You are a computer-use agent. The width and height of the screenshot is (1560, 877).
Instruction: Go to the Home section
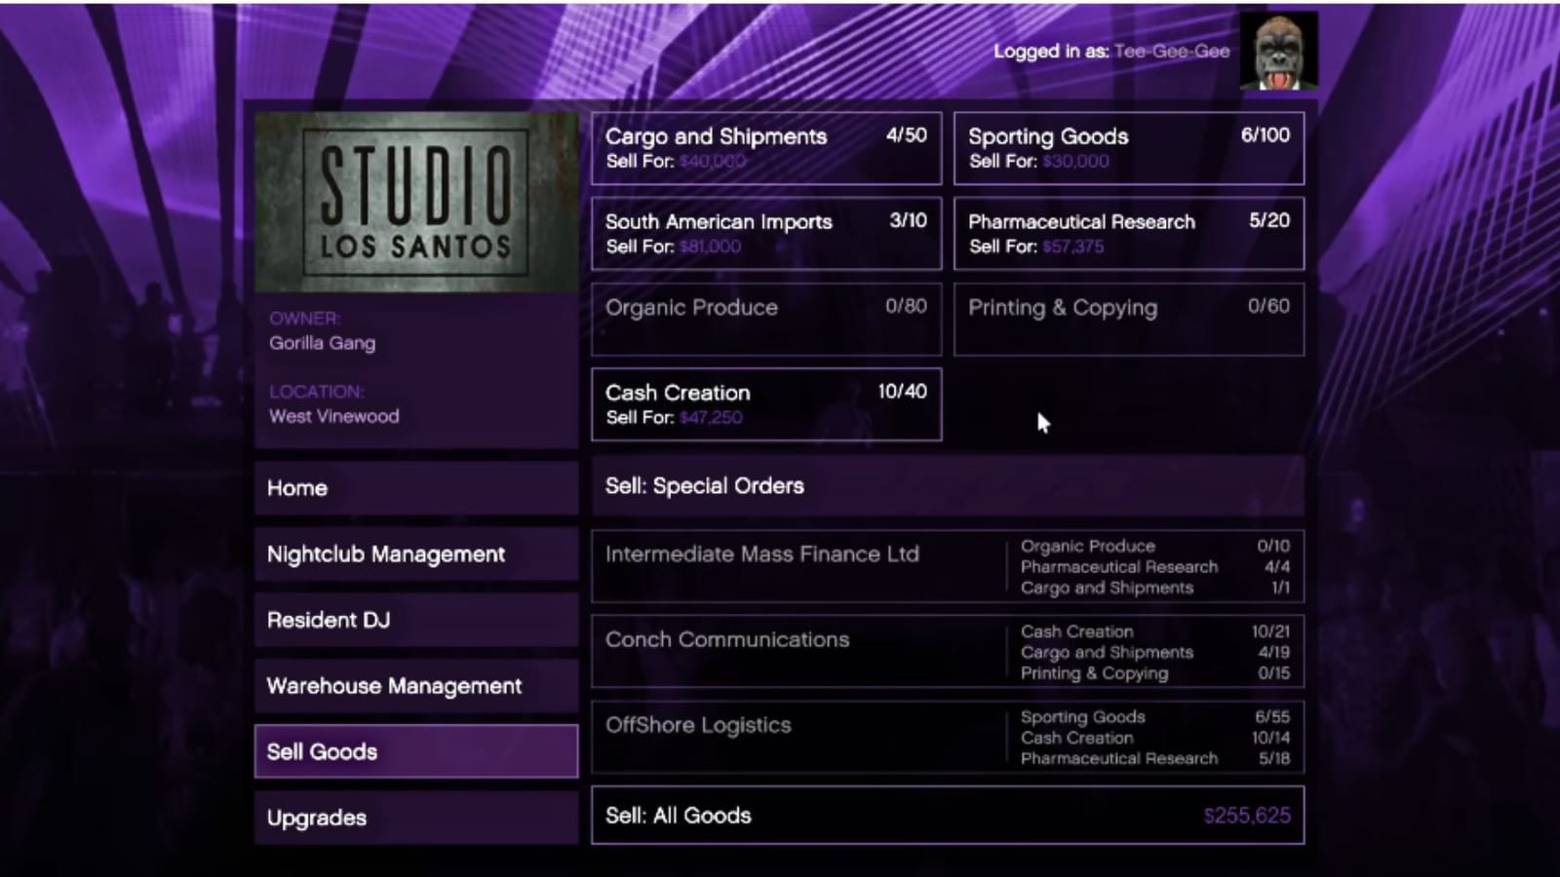click(x=416, y=487)
